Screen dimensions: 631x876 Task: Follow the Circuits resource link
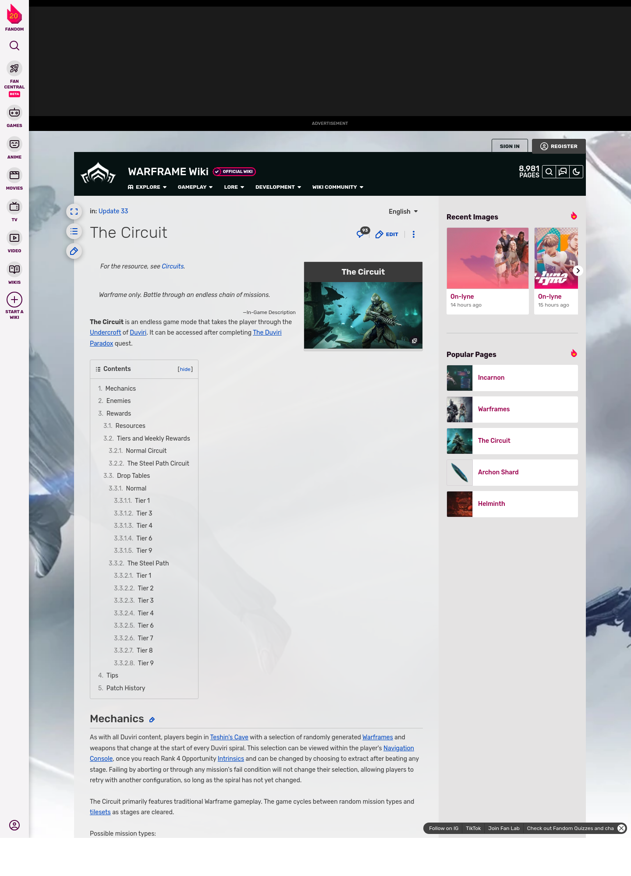pos(173,266)
